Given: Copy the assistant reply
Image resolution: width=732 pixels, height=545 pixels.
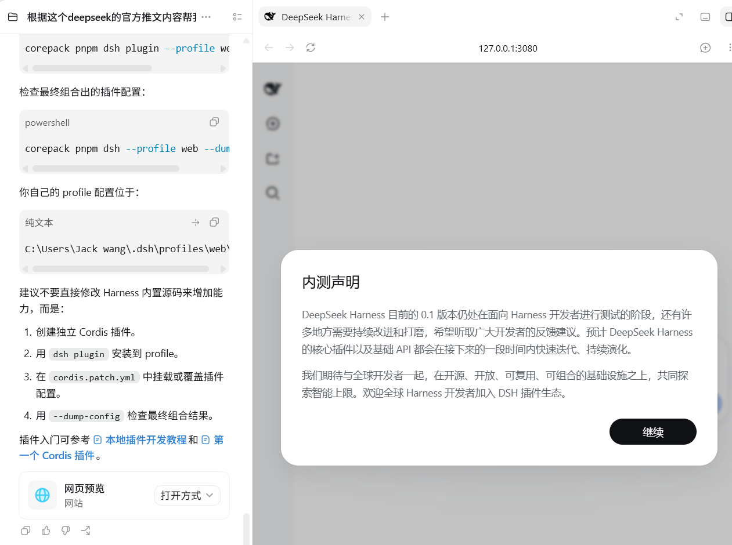Looking at the screenshot, I should pos(26,531).
